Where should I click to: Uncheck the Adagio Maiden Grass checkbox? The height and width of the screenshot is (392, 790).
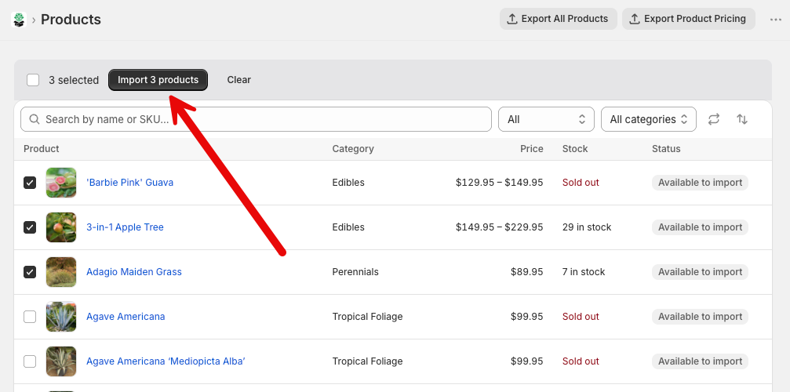[30, 272]
